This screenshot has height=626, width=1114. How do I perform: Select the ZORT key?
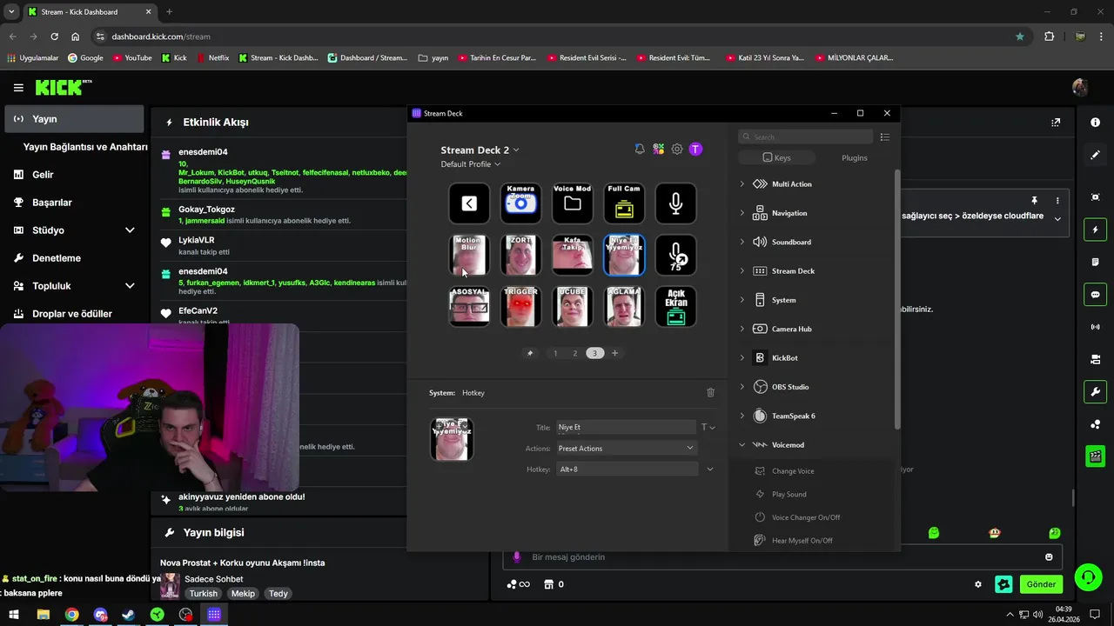tap(520, 255)
